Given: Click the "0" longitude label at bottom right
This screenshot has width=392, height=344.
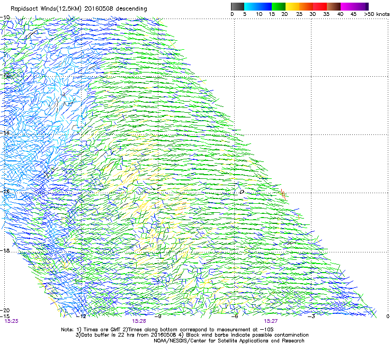Looking at the screenshot, I should coord(388,316).
